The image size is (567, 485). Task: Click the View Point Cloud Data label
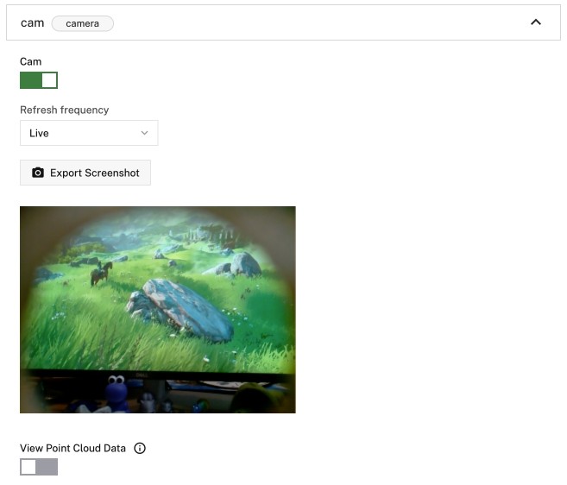tap(72, 448)
